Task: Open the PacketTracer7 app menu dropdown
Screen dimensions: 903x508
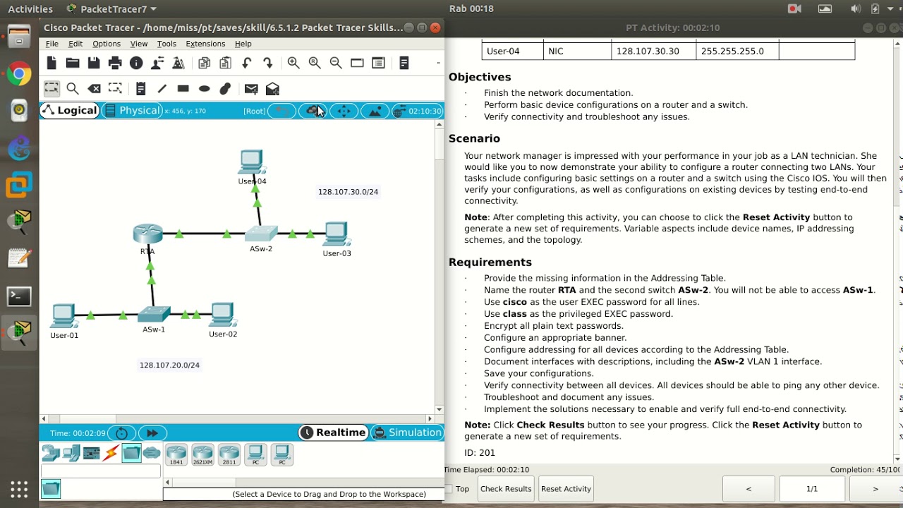Action: [x=111, y=8]
